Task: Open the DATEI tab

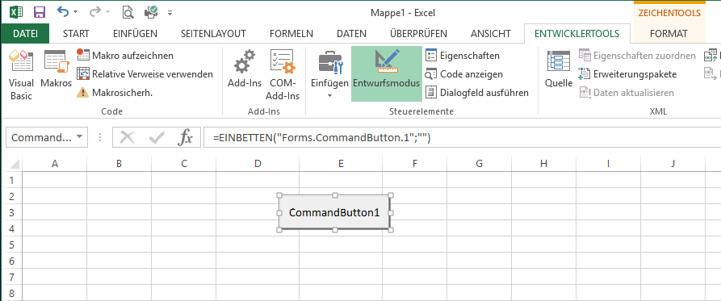Action: [x=25, y=34]
